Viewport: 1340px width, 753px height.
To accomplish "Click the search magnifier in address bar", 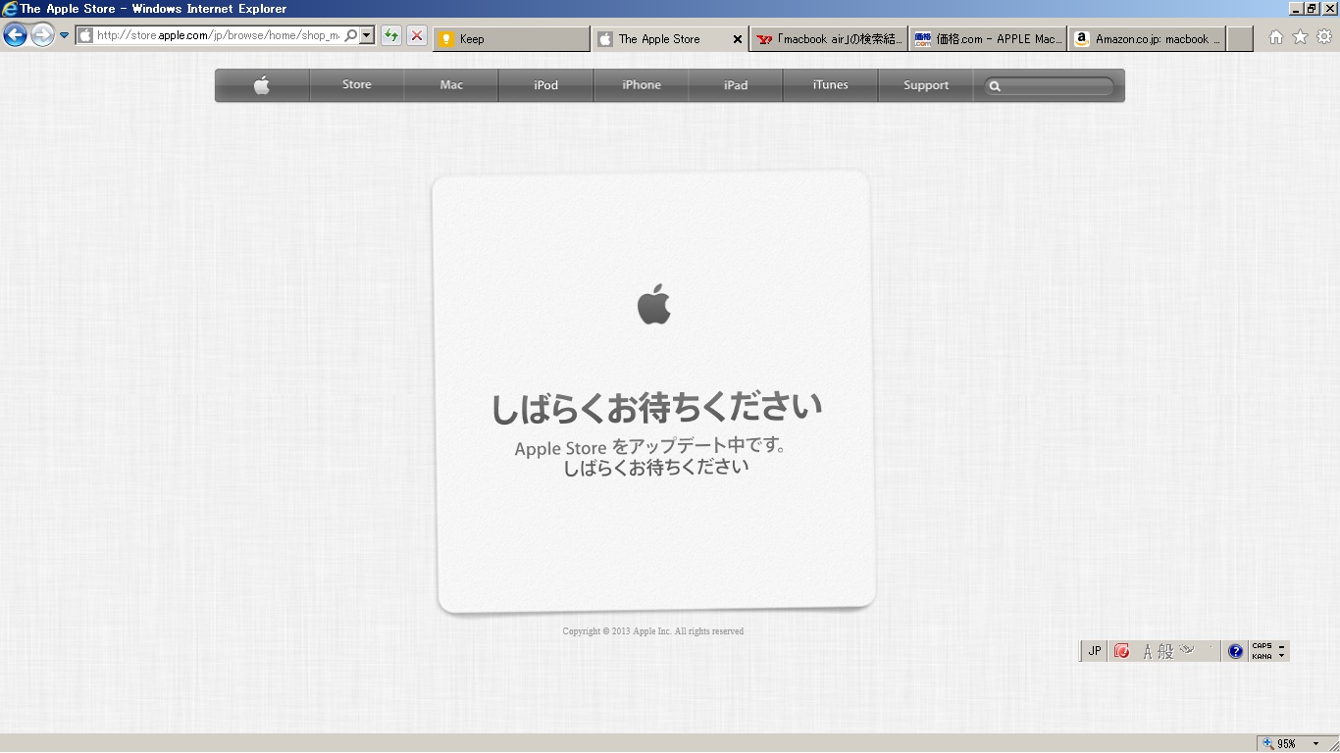I will (351, 35).
